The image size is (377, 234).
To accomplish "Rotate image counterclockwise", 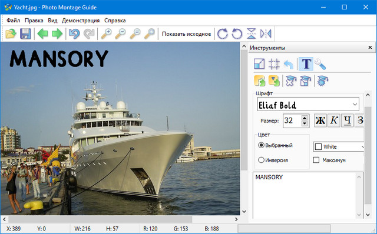I will (x=237, y=34).
